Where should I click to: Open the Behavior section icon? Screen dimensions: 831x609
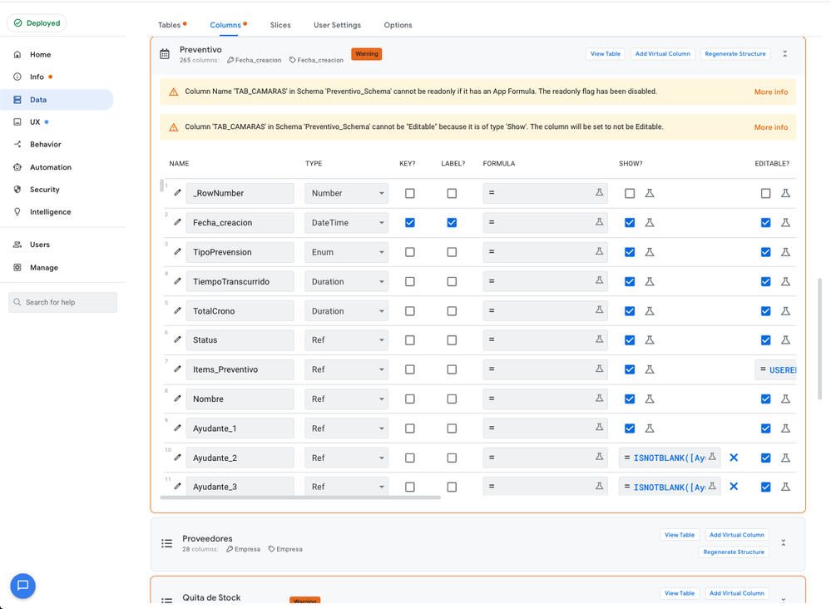(17, 144)
